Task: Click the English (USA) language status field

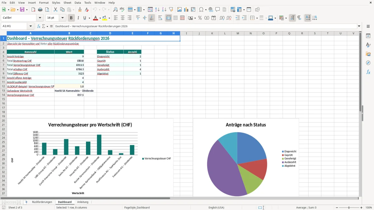Action: pos(216,208)
